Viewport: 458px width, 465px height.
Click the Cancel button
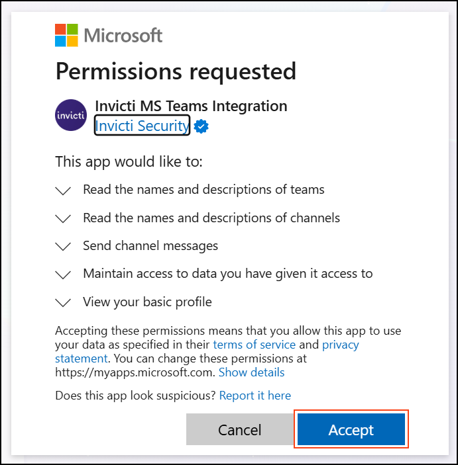coord(240,429)
